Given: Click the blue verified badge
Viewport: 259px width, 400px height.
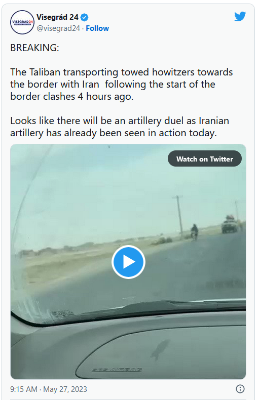Looking at the screenshot, I should 84,18.
